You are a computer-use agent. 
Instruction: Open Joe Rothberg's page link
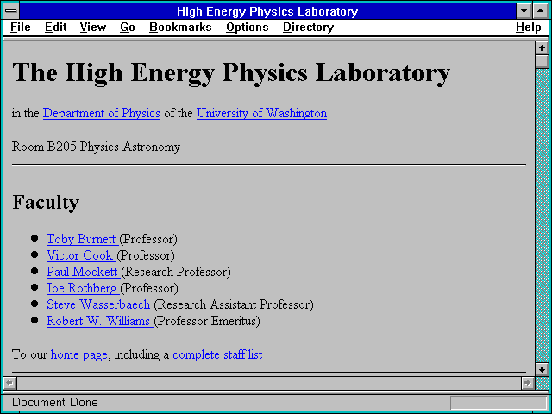pos(83,288)
